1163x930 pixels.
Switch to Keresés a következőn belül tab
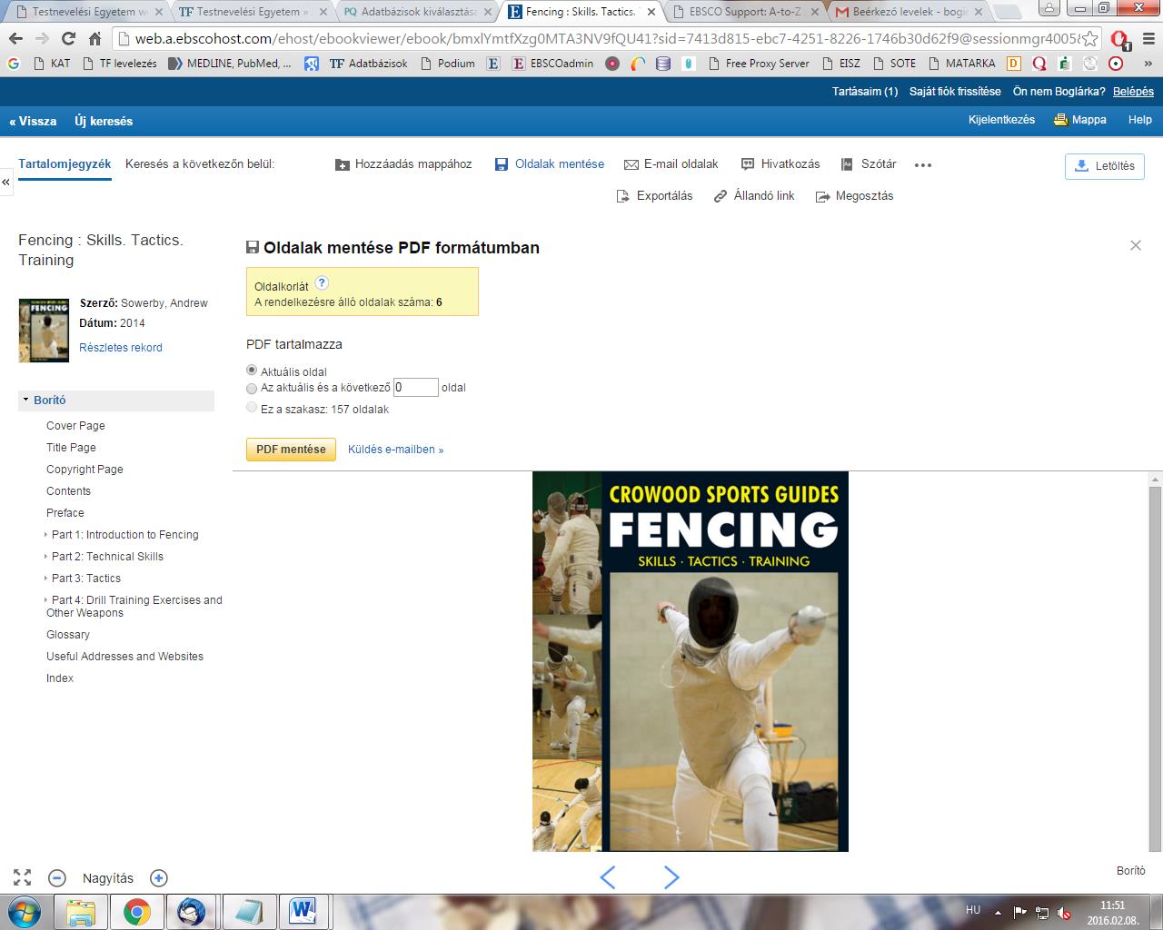click(200, 164)
